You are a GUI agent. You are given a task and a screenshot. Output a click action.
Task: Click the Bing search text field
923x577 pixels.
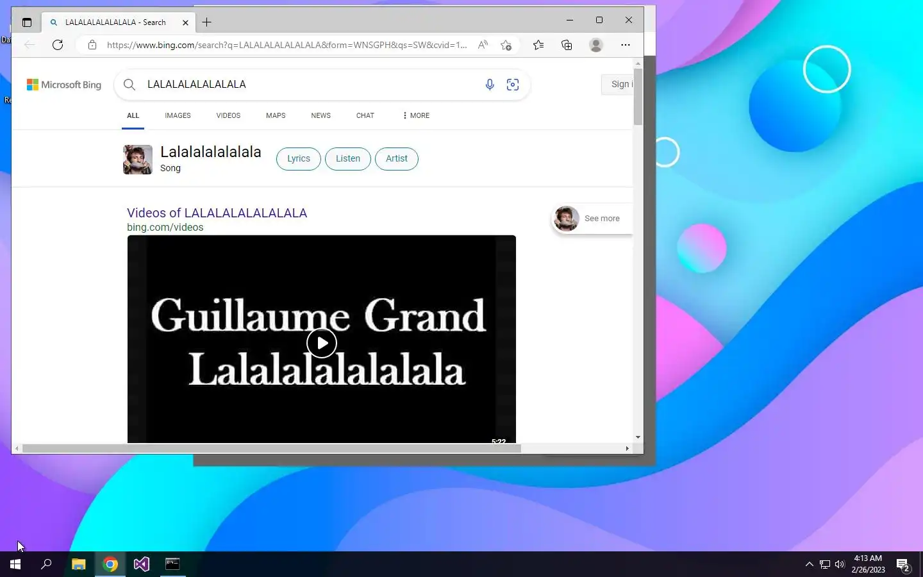tap(311, 85)
